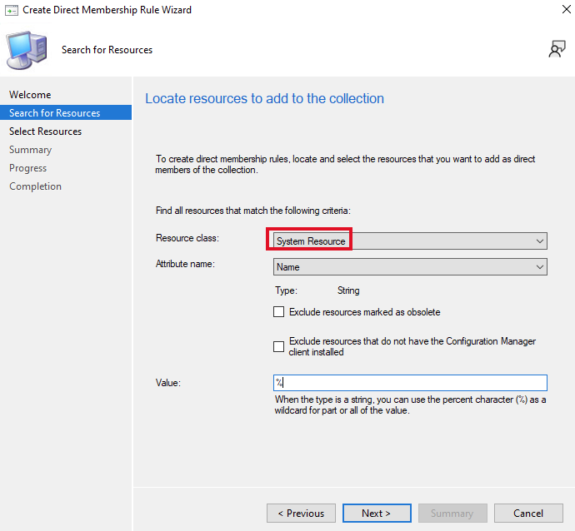The image size is (575, 531).
Task: Go to the Welcome step
Action: pos(30,95)
